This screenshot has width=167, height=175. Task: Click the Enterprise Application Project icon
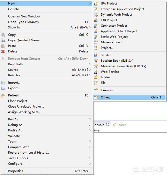(96, 9)
